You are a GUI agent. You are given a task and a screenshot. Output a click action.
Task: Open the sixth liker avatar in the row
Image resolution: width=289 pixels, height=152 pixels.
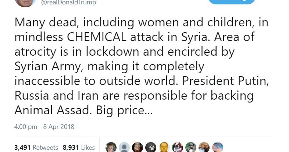[x=177, y=147]
